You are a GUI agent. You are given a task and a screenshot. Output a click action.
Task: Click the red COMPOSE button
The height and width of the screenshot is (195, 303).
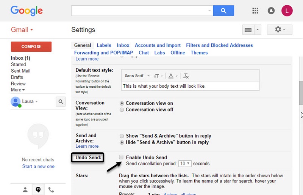31,47
